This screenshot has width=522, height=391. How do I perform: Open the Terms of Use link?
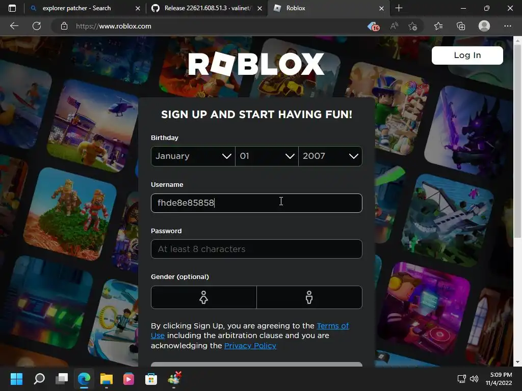click(332, 326)
